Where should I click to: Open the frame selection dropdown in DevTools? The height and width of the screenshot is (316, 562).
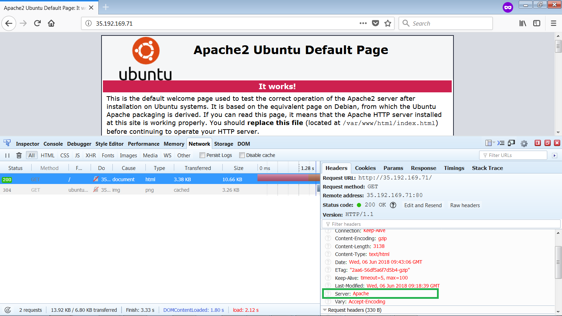490,143
